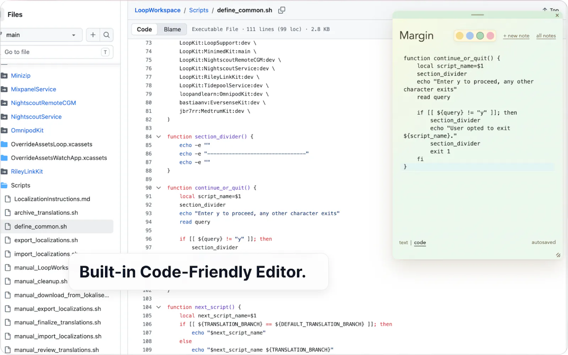Pick the blue note color
This screenshot has width=568, height=355.
[x=470, y=36]
